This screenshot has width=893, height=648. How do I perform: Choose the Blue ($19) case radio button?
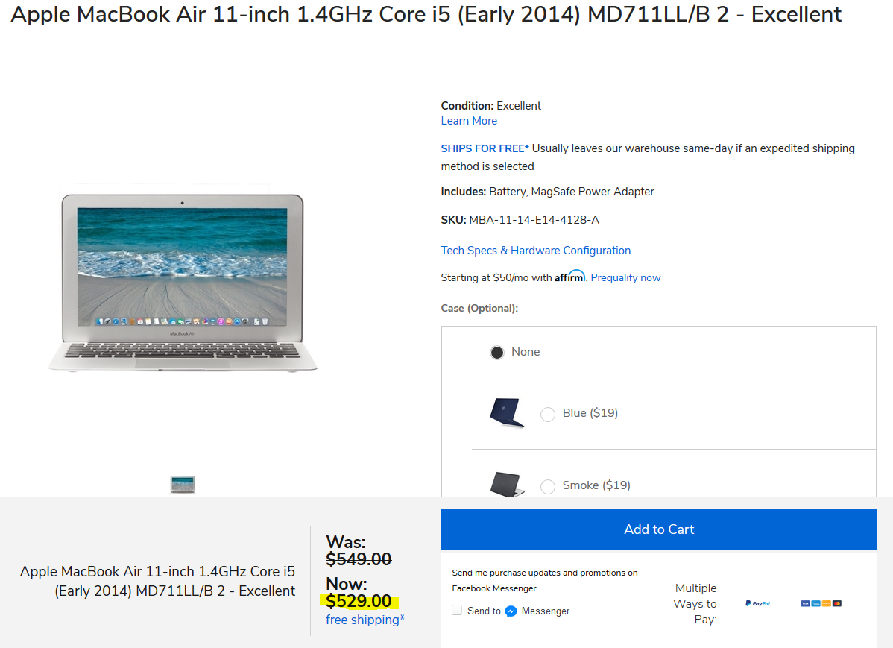548,414
